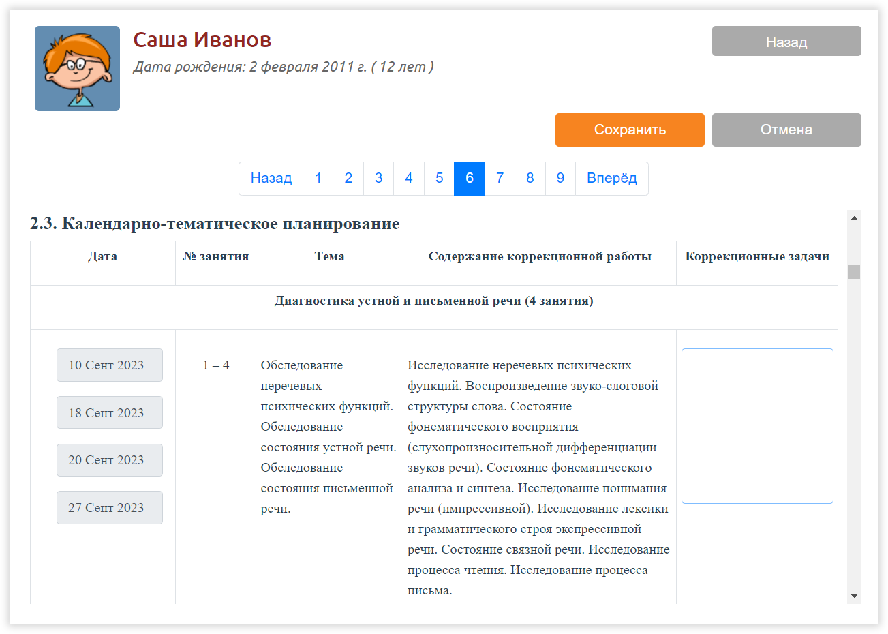Image resolution: width=888 pixels, height=634 pixels.
Task: Jump to page 3
Action: click(x=378, y=179)
